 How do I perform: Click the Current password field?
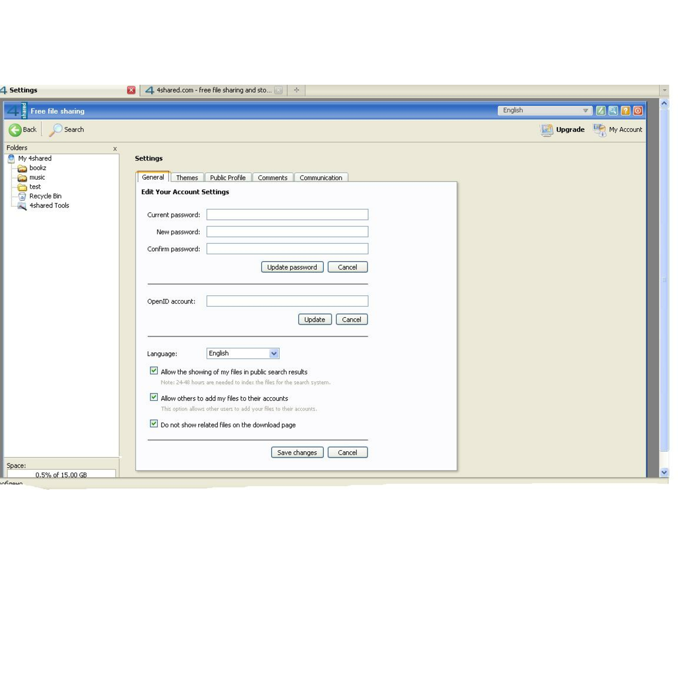pyautogui.click(x=287, y=215)
